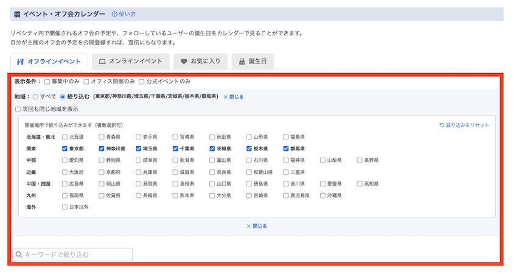Click 閉じる below the prefecture panel
The height and width of the screenshot is (274, 516).
[x=257, y=227]
